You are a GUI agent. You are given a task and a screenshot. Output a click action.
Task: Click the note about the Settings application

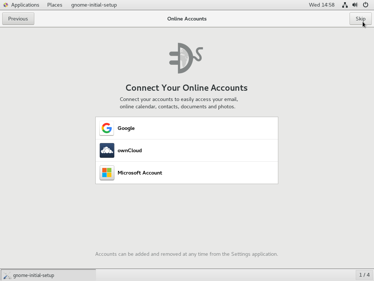click(187, 254)
